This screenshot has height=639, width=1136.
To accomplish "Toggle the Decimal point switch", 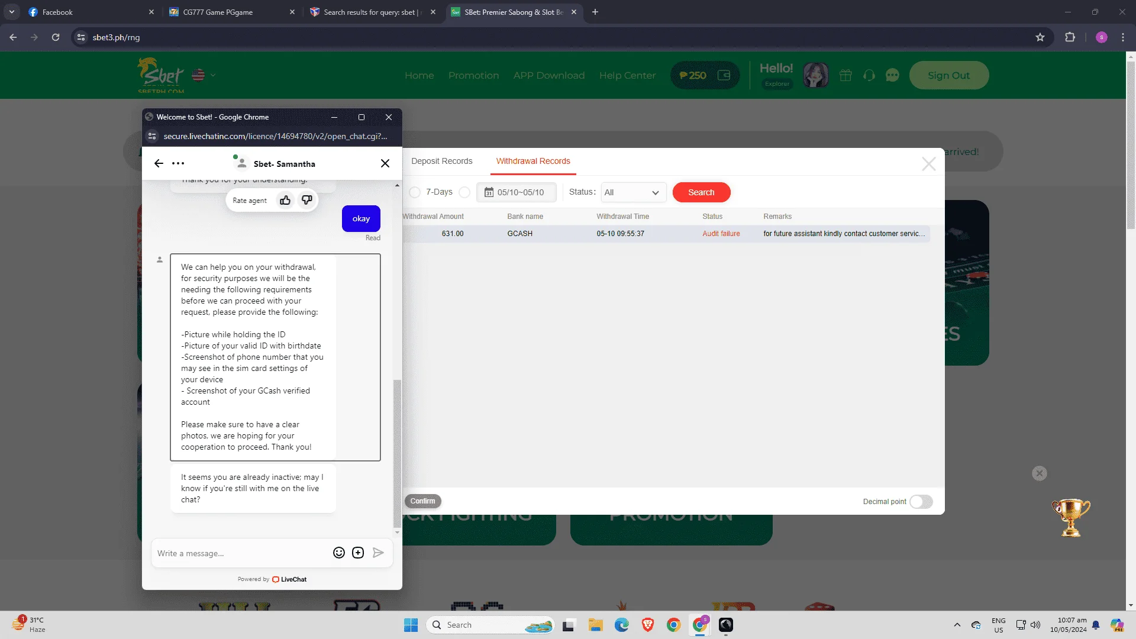I will pyautogui.click(x=921, y=502).
